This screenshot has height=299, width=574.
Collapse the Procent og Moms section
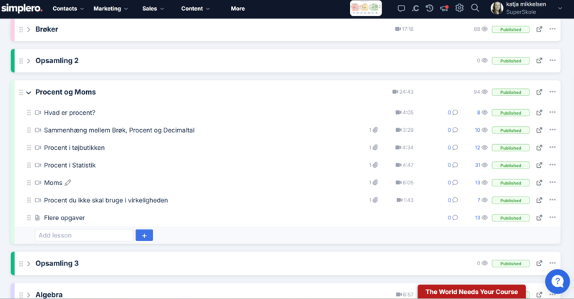pyautogui.click(x=29, y=92)
